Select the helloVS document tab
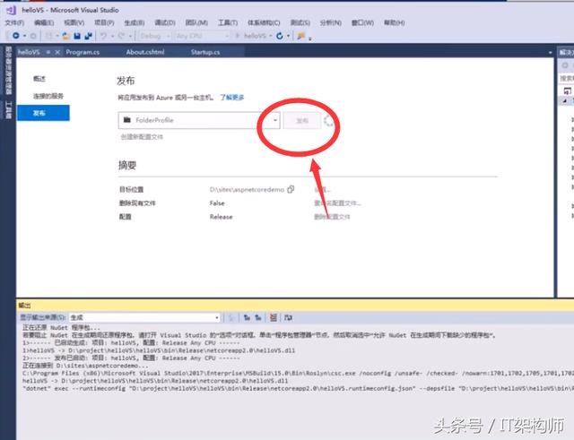The image size is (574, 440). click(x=29, y=52)
